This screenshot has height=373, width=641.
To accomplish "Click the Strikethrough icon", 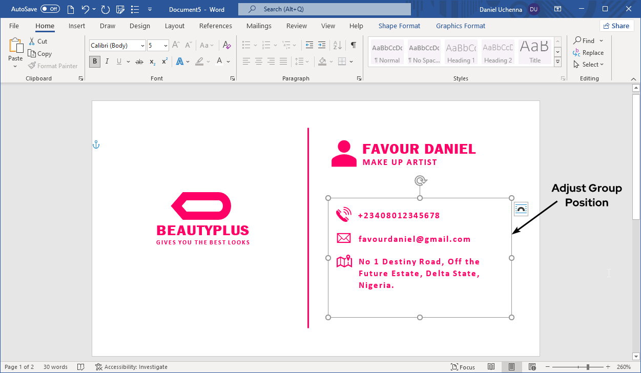I will point(139,61).
